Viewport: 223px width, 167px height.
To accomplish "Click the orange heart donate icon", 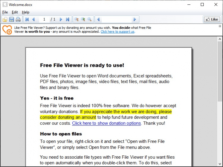I will pyautogui.click(x=7, y=30).
